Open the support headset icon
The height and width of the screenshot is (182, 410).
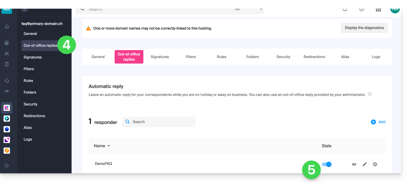click(7, 81)
